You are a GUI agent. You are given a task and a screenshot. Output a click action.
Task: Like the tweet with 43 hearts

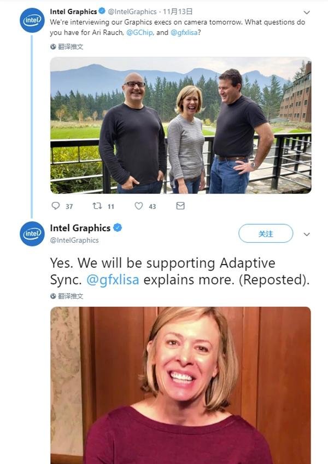[x=138, y=206]
